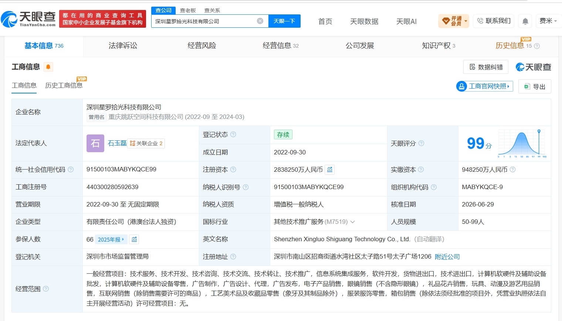Click the English name Shenzhen Xingluo Shiguang Technology

pos(342,239)
